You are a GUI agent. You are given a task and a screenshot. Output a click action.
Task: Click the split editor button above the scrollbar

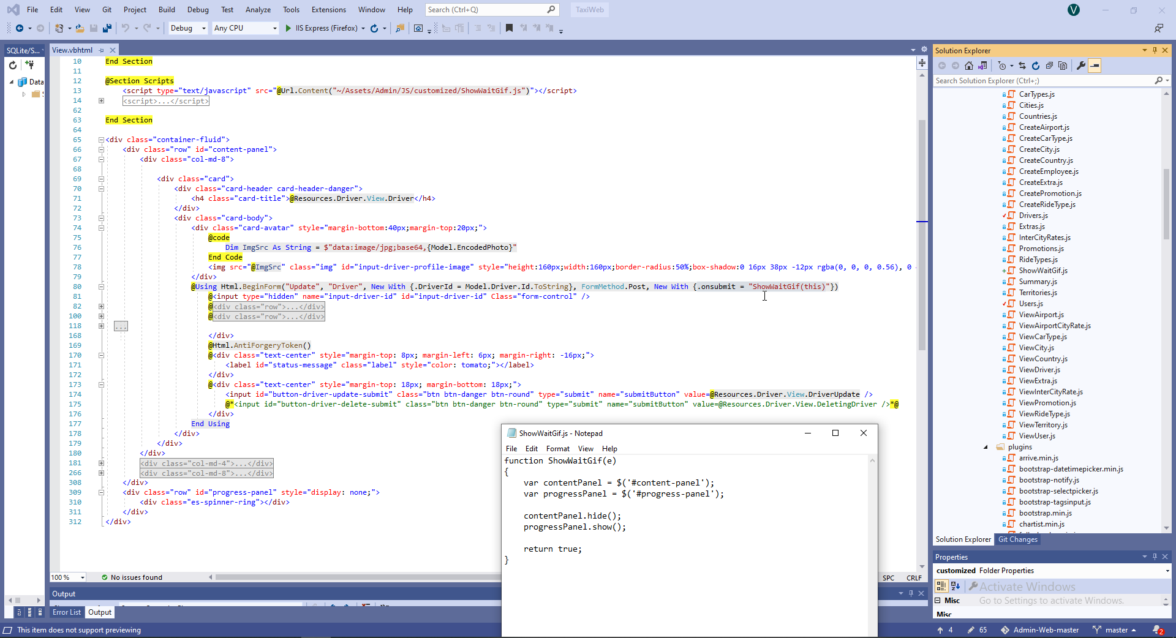pos(922,62)
